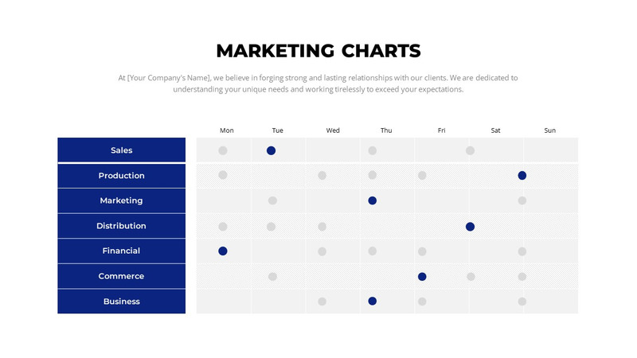637x358 pixels.
Task: Select the blue dot in the Marketing row
Action: click(x=372, y=200)
